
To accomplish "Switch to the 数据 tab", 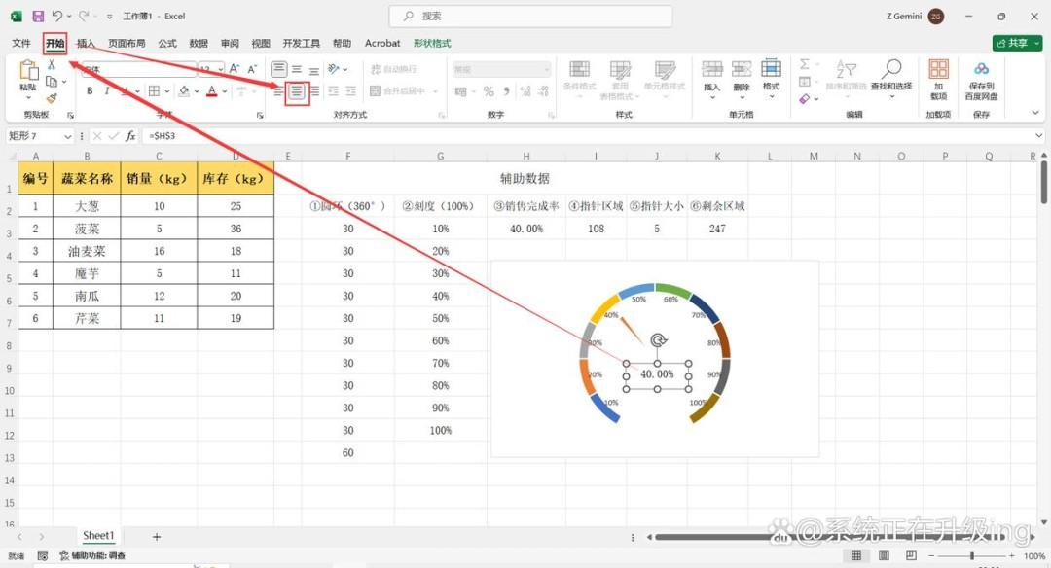I will [x=199, y=43].
